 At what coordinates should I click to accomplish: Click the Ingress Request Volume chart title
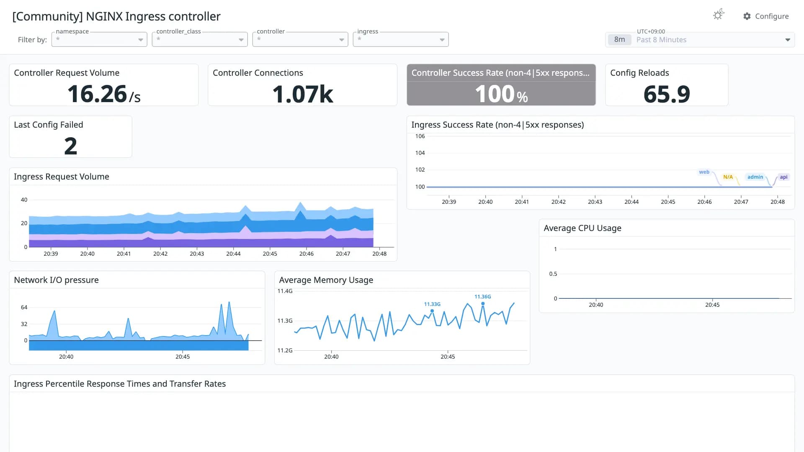62,177
